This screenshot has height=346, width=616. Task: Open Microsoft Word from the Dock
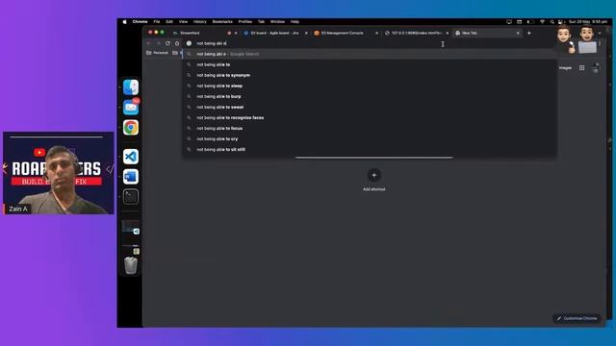pos(131,177)
